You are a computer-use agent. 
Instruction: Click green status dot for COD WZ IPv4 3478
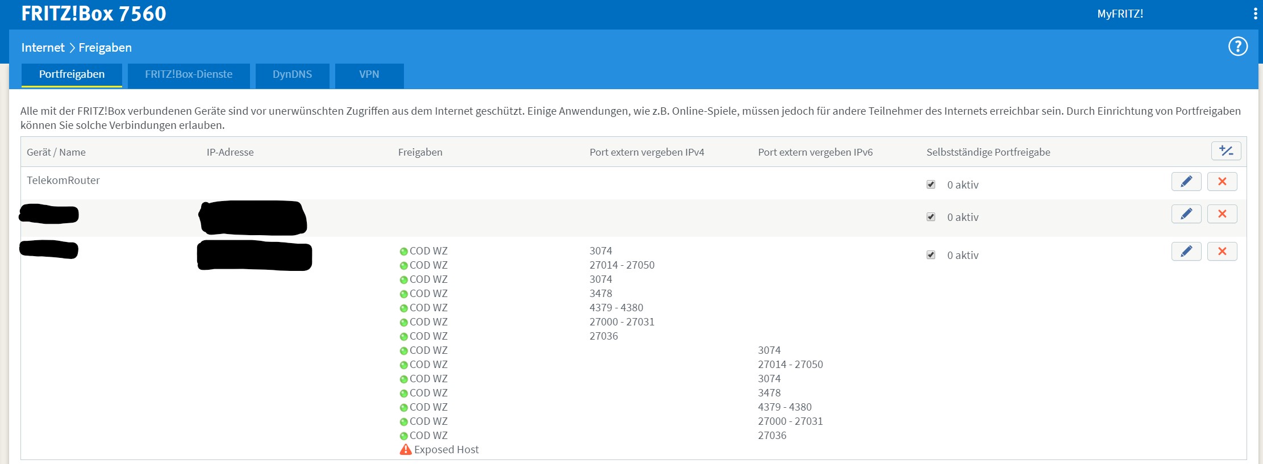pyautogui.click(x=403, y=294)
